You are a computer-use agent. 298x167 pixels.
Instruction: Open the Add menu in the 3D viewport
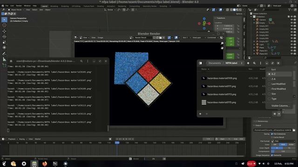coord(41,10)
